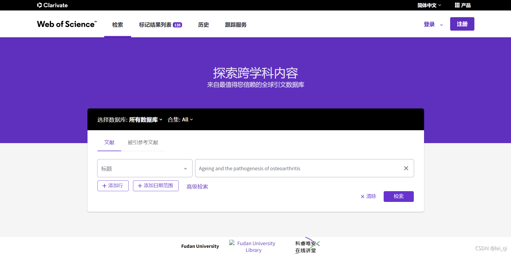Click the 注册 button

(x=462, y=24)
